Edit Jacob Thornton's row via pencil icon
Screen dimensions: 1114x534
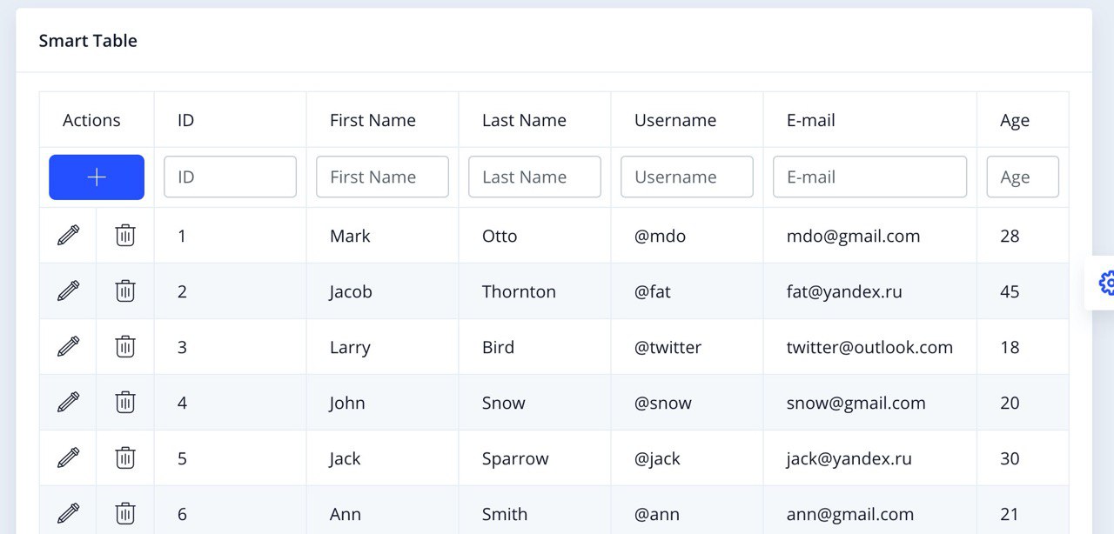[x=68, y=290]
